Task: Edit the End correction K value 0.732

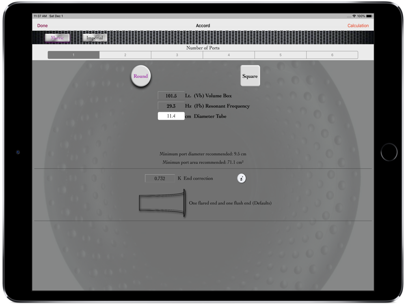Action: tap(160, 178)
